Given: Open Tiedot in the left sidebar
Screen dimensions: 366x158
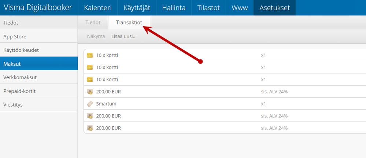Looking at the screenshot, I should pyautogui.click(x=39, y=23).
